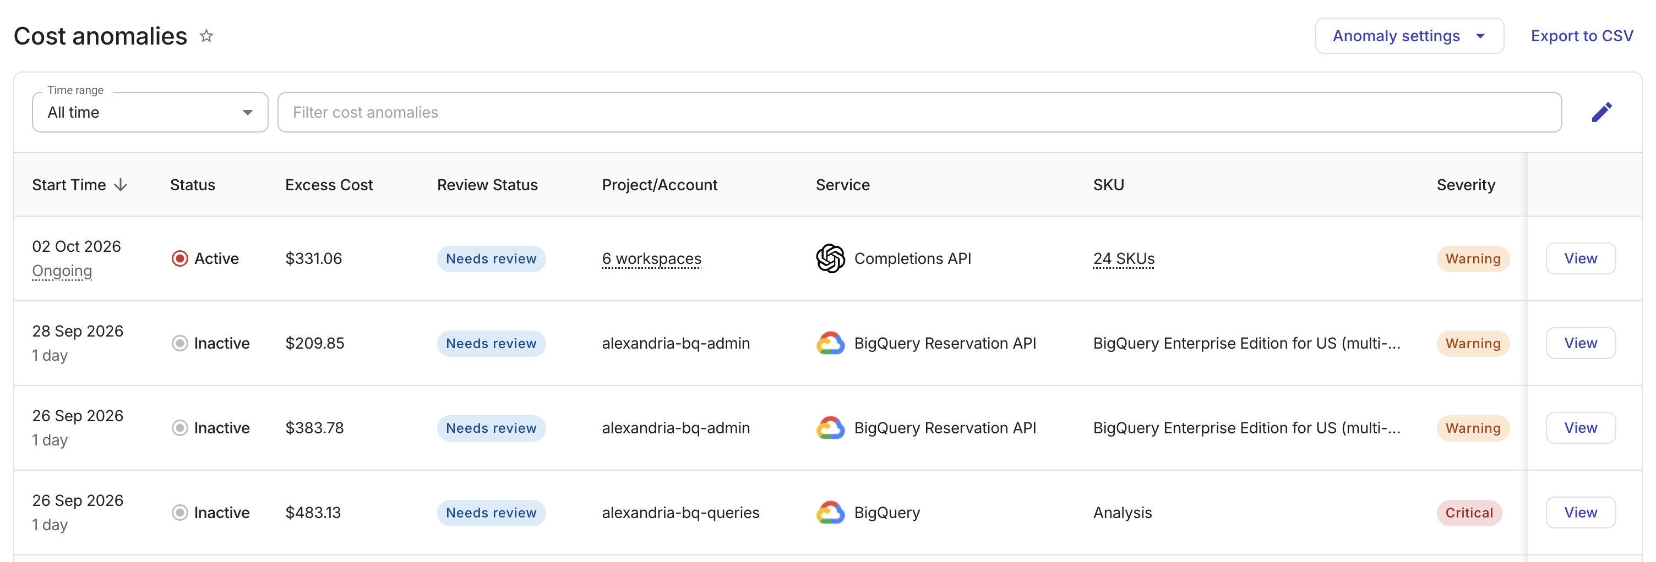Click the red Active status indicator
1656x562 pixels.
click(180, 258)
